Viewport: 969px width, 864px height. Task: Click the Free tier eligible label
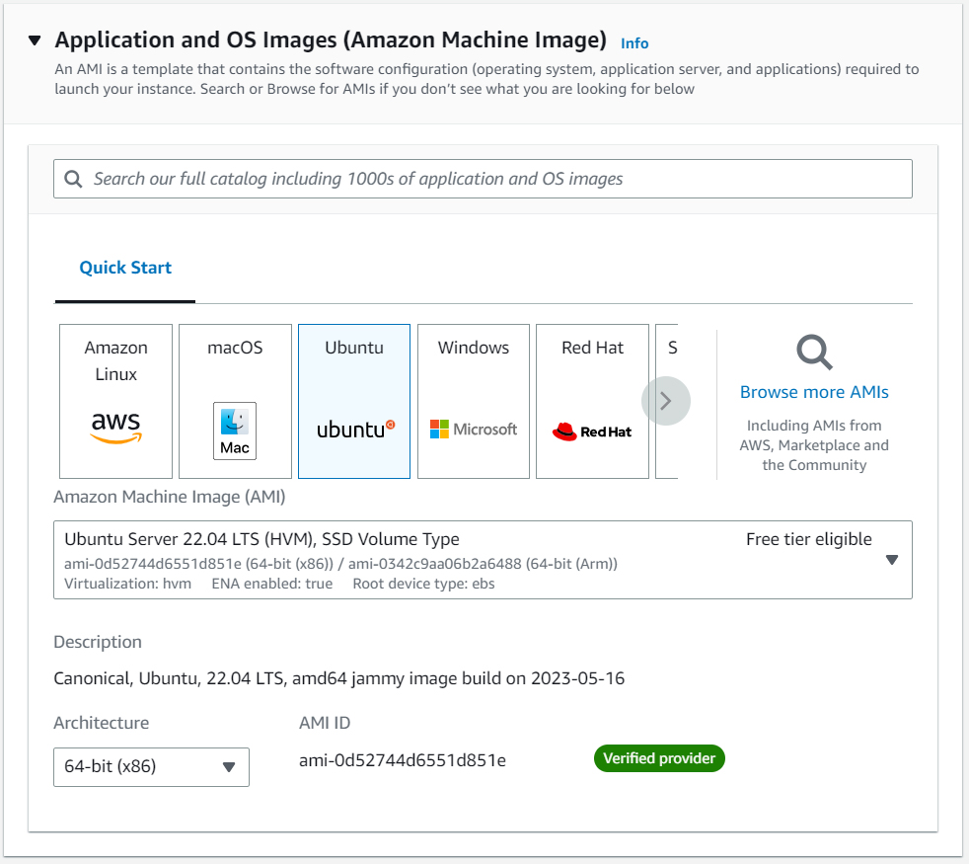pos(808,539)
